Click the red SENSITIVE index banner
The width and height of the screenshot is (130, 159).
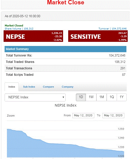98,36
